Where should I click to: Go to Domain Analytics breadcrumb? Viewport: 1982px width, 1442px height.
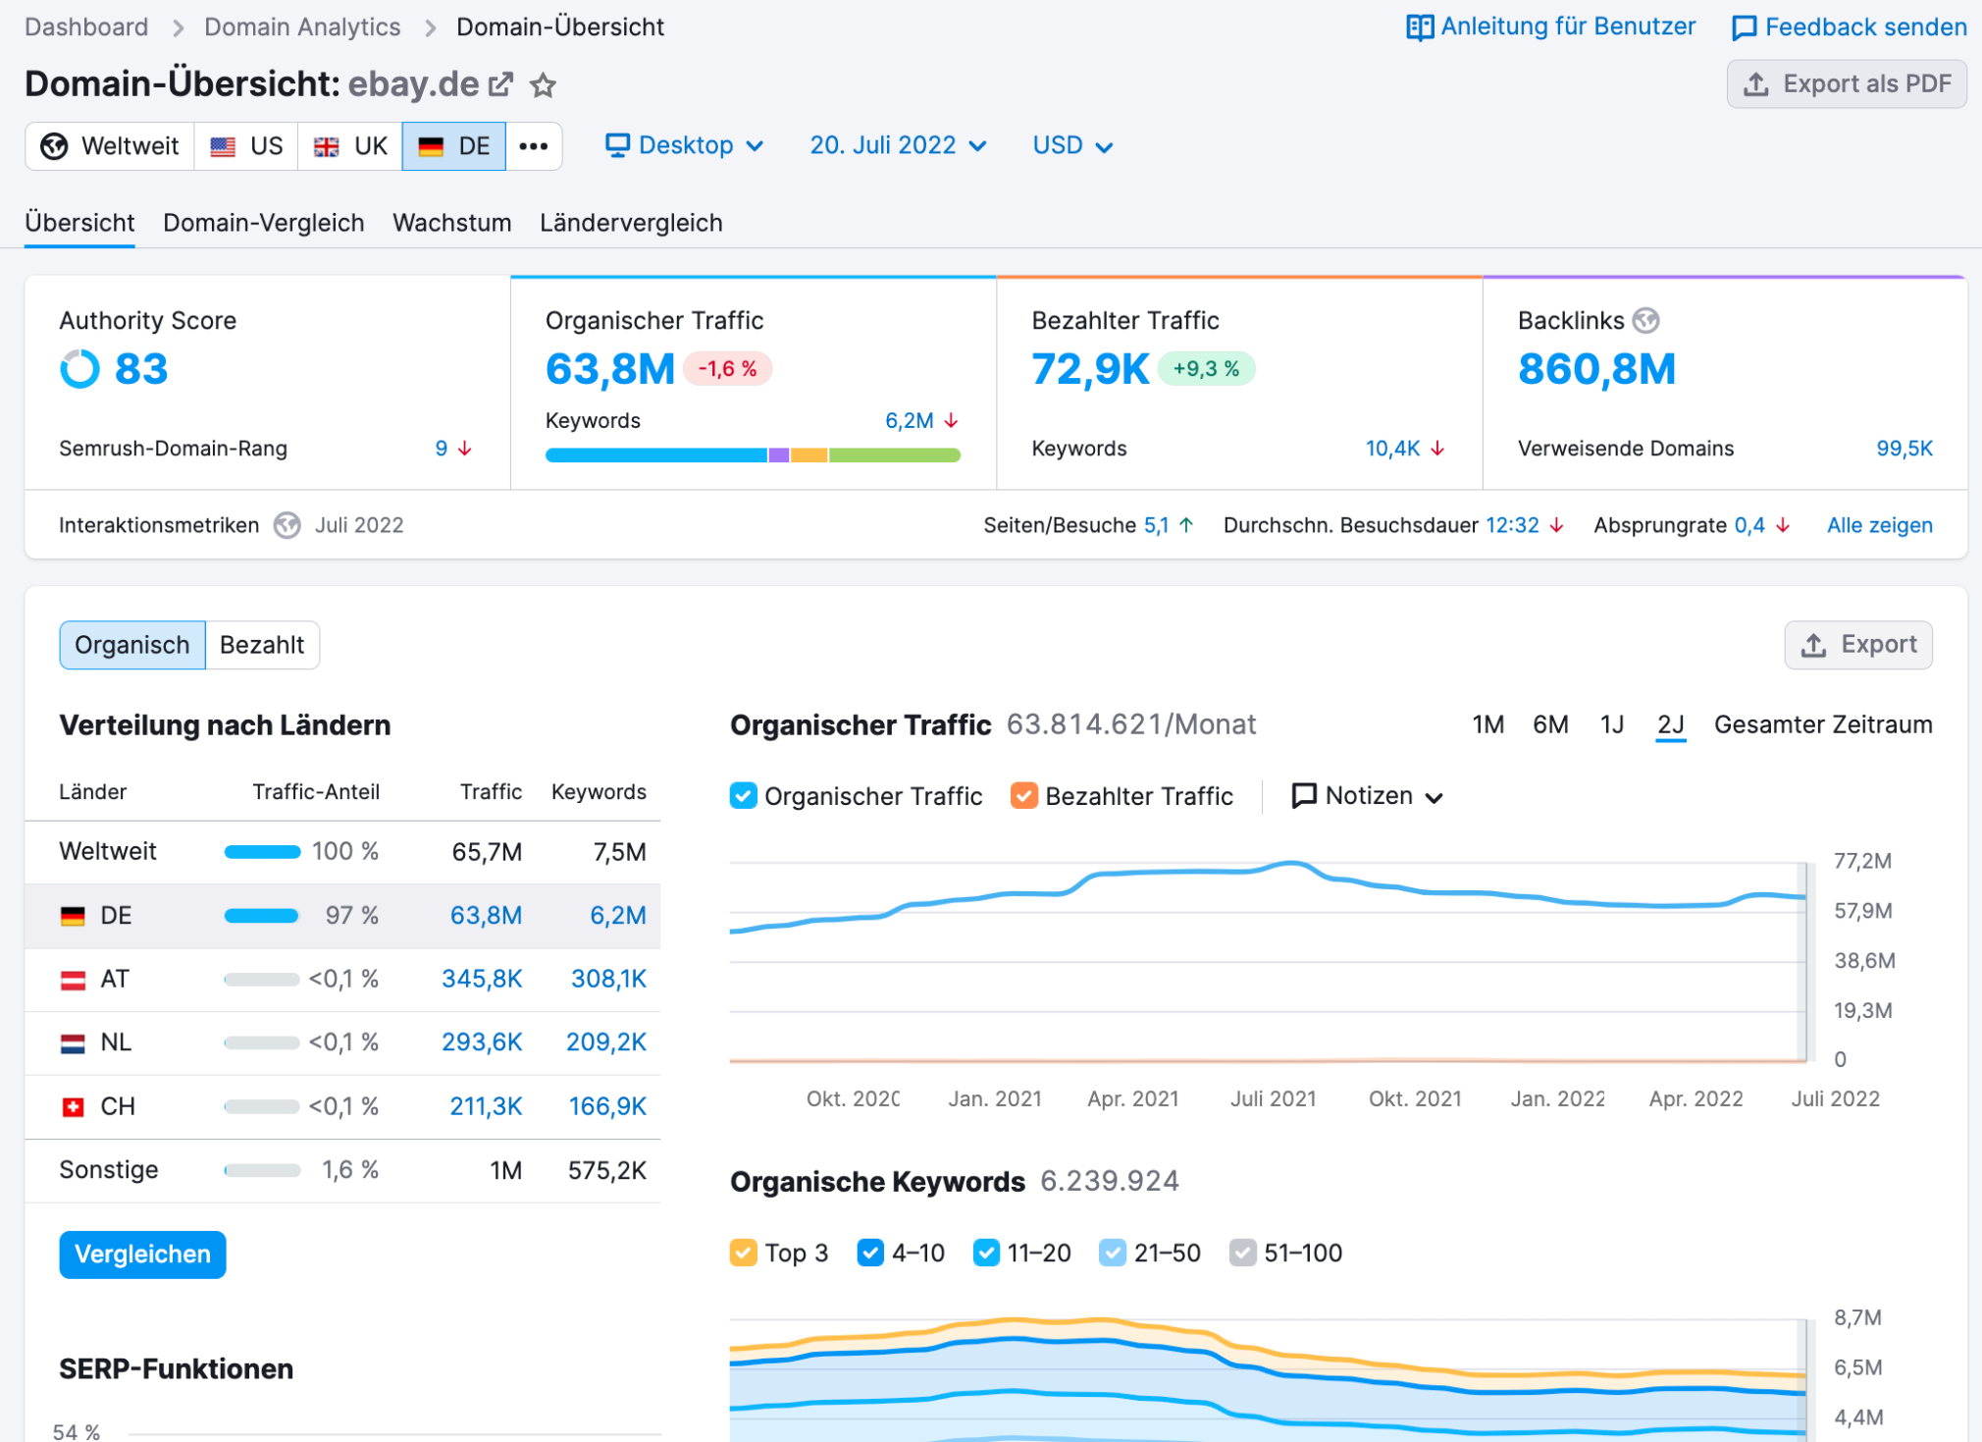tap(302, 27)
